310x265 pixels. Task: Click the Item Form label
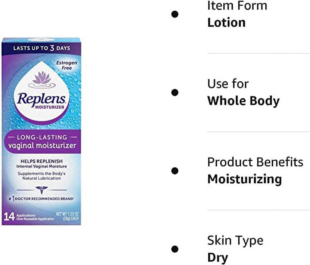pos(237,5)
